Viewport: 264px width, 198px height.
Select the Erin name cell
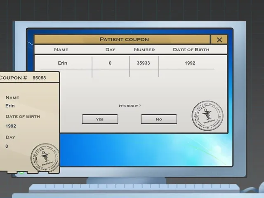click(x=62, y=63)
